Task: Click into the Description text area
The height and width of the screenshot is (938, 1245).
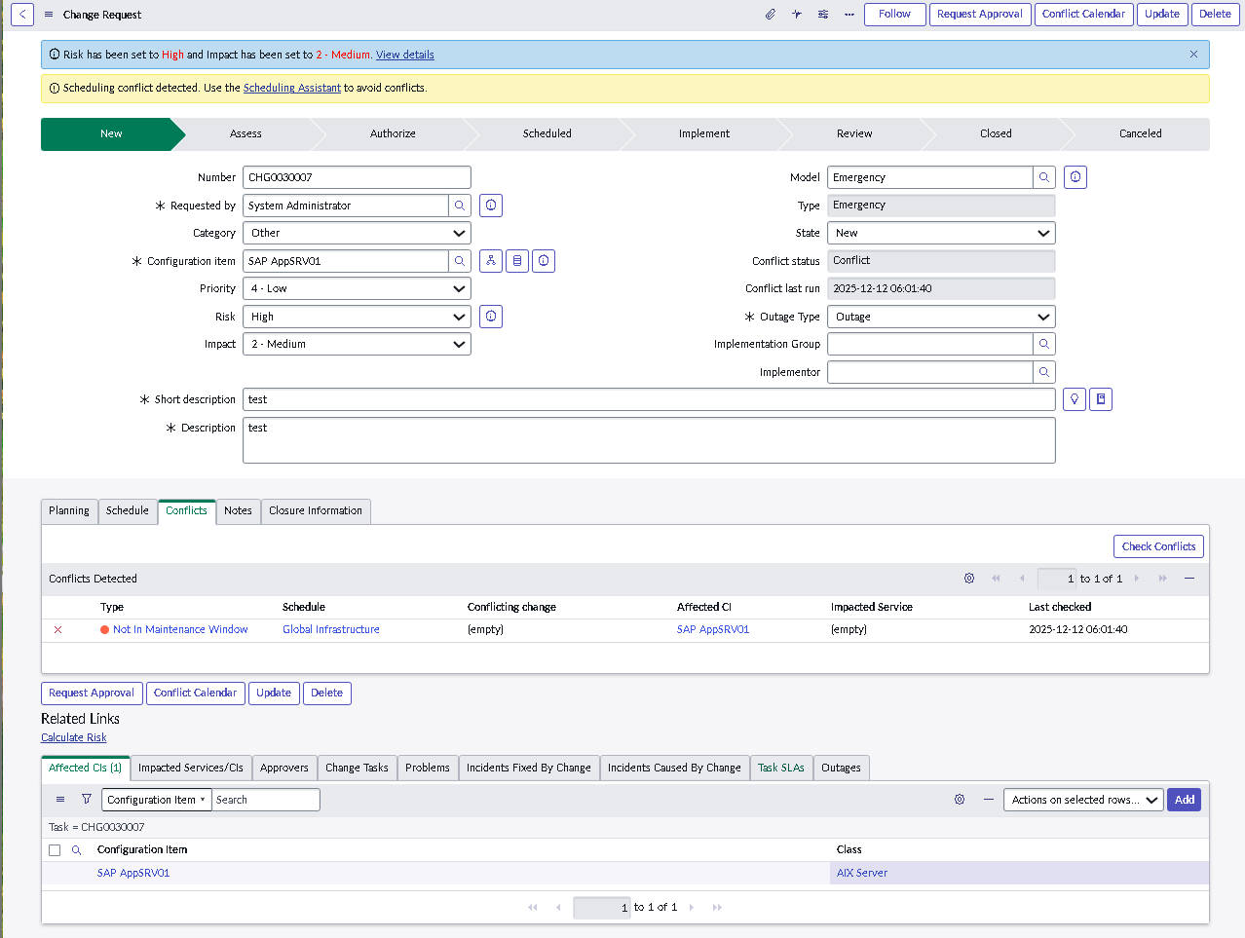Action: coord(649,440)
